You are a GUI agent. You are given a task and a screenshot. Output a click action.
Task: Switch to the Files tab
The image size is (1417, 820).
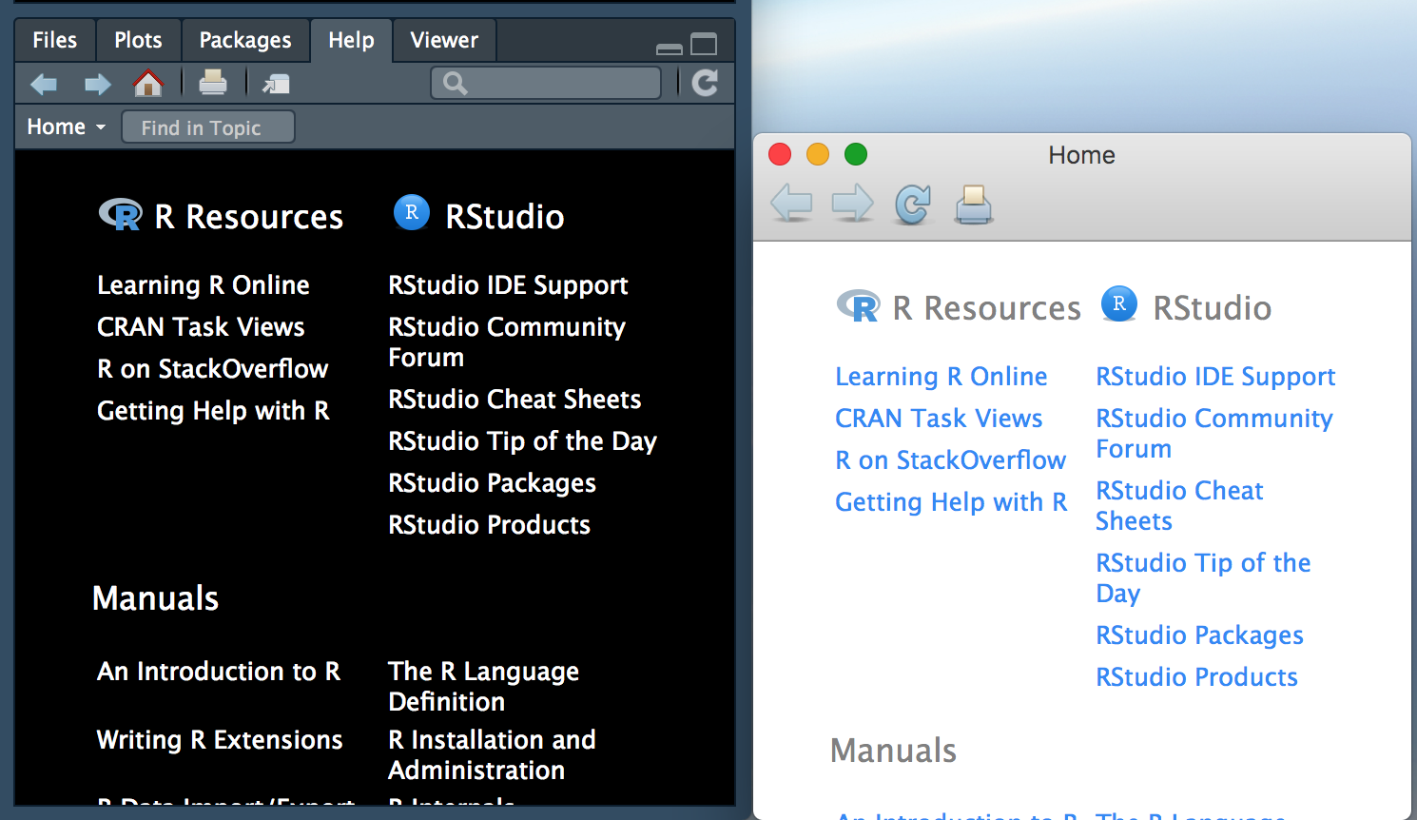(54, 40)
